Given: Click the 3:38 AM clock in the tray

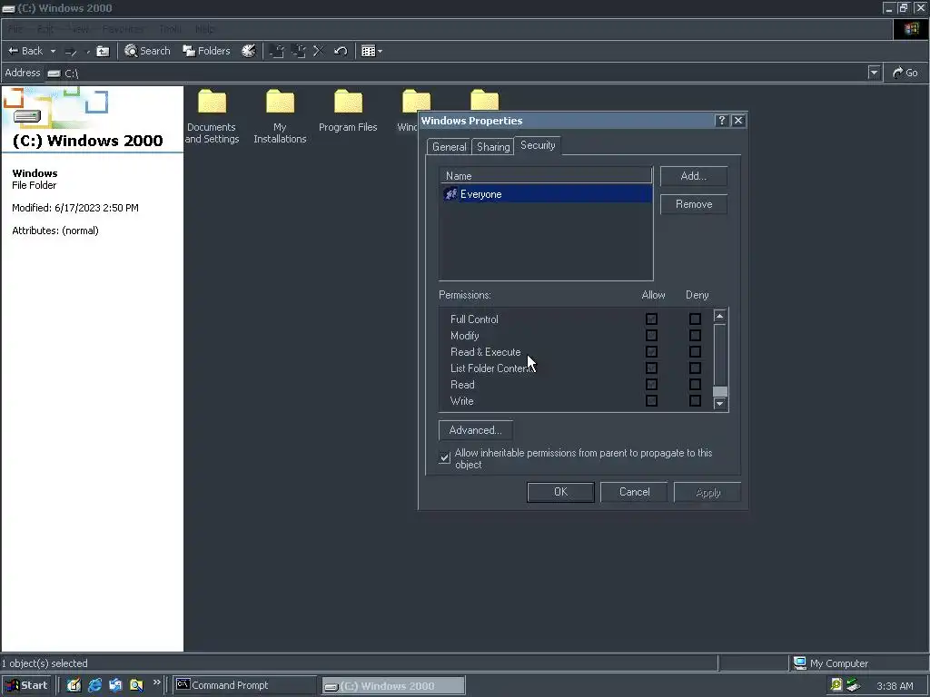Looking at the screenshot, I should pos(895,686).
